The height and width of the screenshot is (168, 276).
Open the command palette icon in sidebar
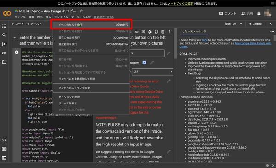4,149
